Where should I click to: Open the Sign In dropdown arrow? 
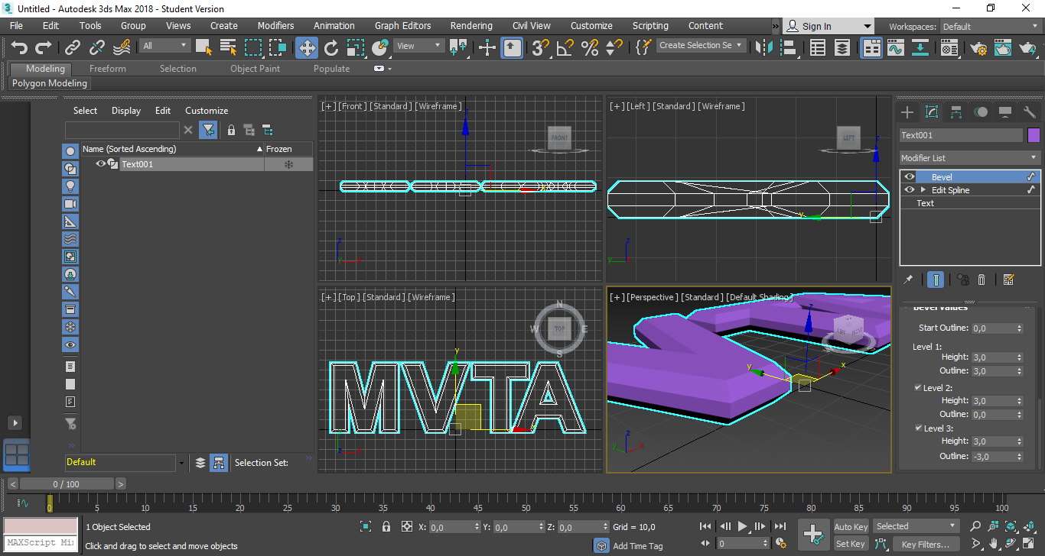867,26
